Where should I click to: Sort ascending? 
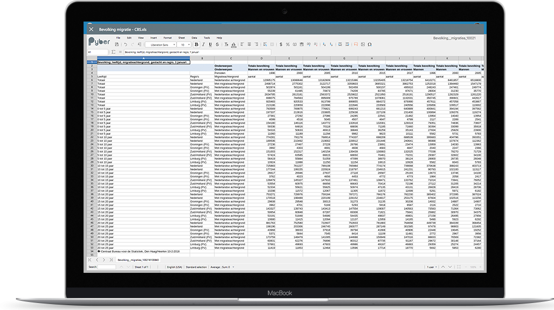[x=324, y=45]
